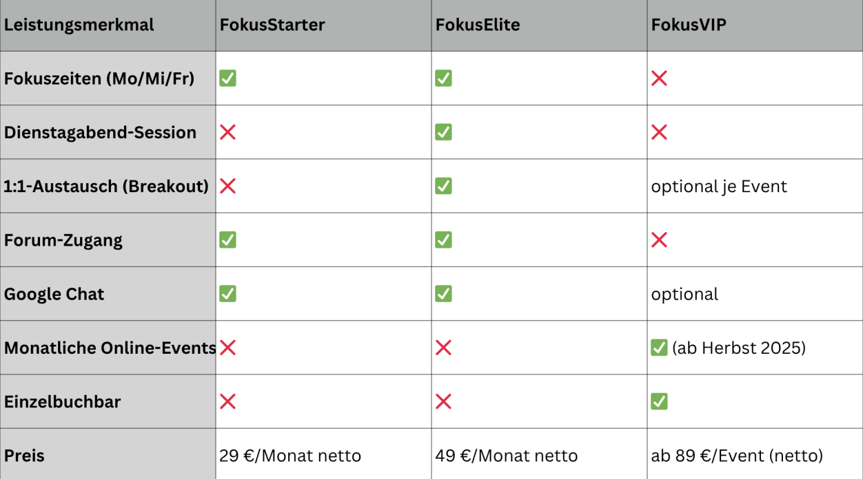Select the FokusStarter column header
Viewport: 863px width, 479px height.
pos(323,25)
